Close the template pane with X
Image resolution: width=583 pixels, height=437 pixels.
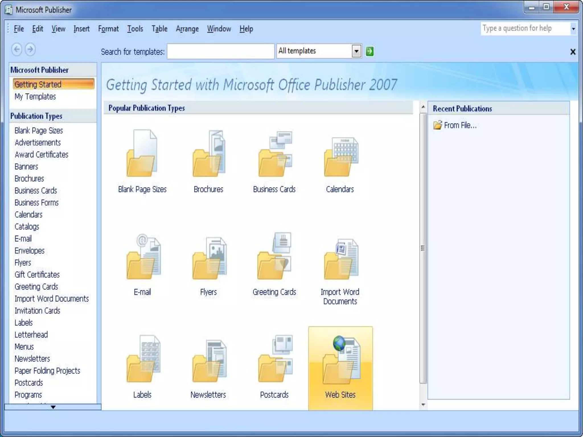coord(573,52)
